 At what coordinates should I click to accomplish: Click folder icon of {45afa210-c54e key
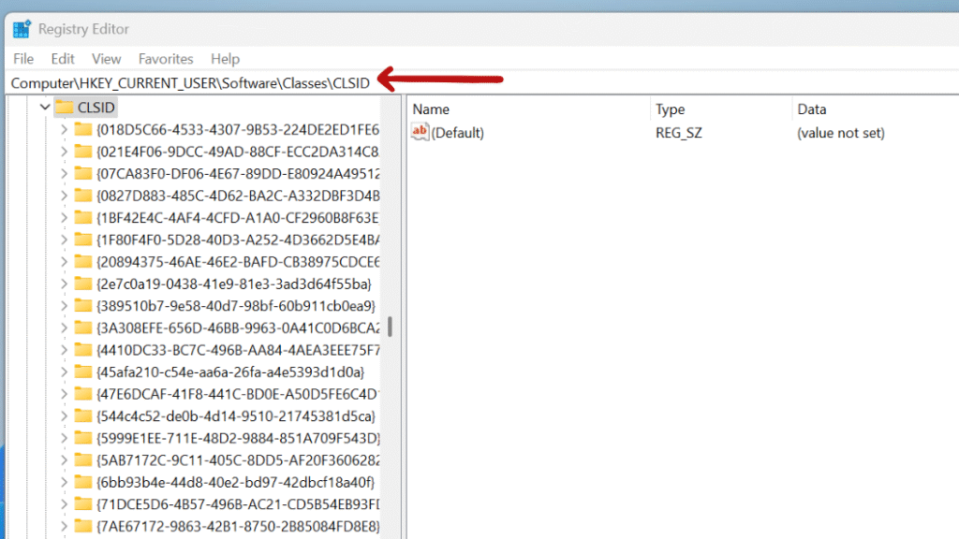[x=83, y=371]
